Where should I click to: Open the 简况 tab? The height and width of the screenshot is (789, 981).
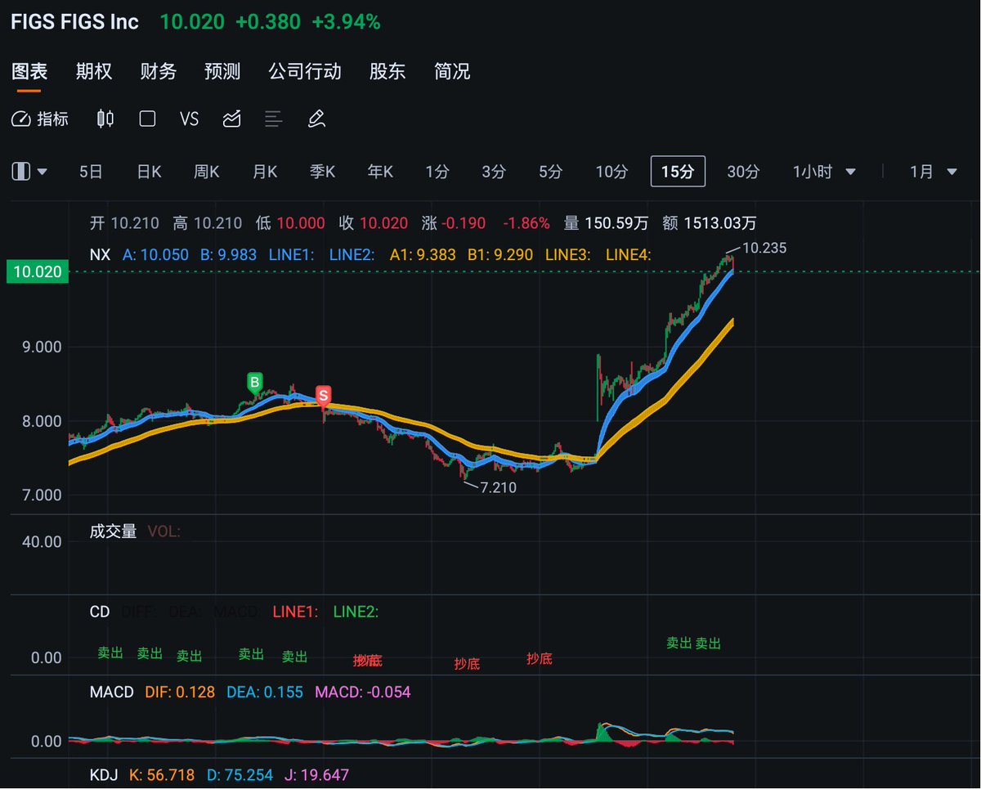[452, 71]
